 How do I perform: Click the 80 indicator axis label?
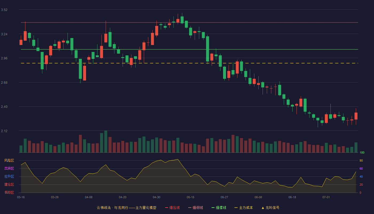pos(361,160)
